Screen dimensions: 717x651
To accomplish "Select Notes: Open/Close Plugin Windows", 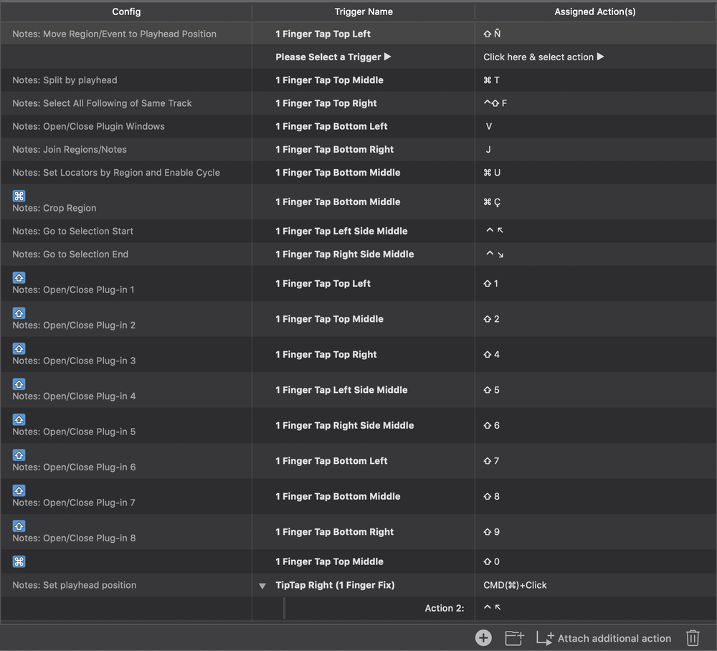I will point(88,126).
